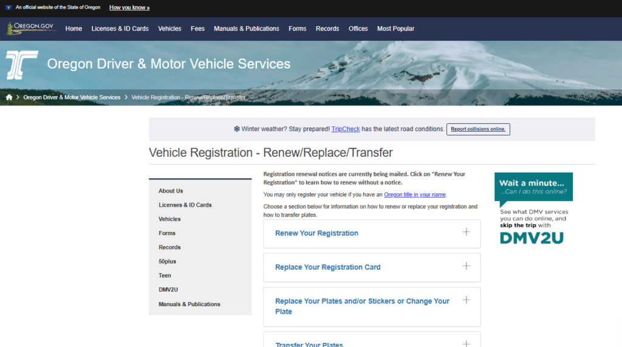Click the Oregon DMV logo in banner
Screen dimensions: 622x347
22,64
